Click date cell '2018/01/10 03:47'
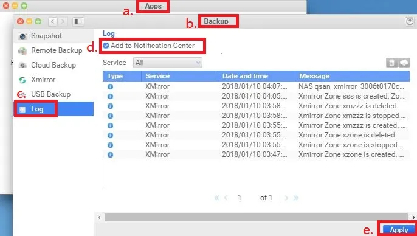Screen dimensions: 417x236 click(255, 154)
